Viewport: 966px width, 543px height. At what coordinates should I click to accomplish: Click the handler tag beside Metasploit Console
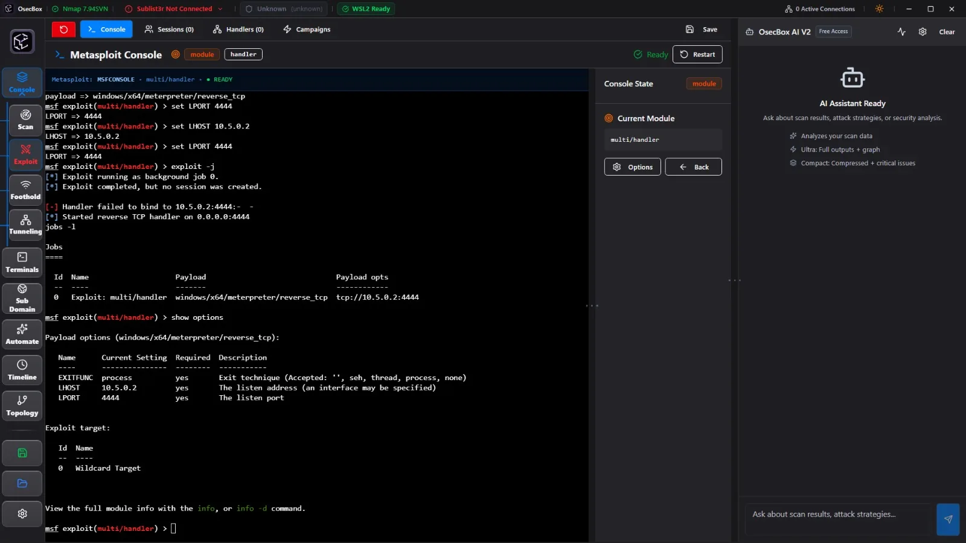243,54
